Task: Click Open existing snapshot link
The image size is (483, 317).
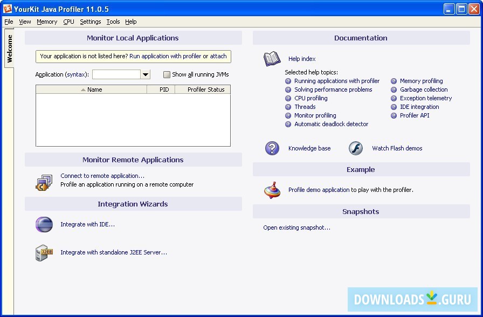Action: click(x=296, y=228)
